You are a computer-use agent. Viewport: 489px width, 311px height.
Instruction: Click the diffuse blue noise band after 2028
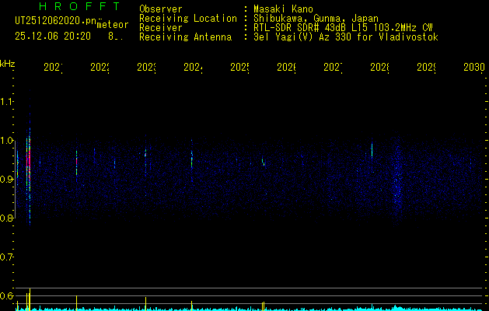(x=397, y=178)
